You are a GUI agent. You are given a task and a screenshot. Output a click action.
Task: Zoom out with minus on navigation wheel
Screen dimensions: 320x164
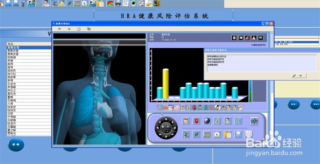pyautogui.click(x=168, y=132)
